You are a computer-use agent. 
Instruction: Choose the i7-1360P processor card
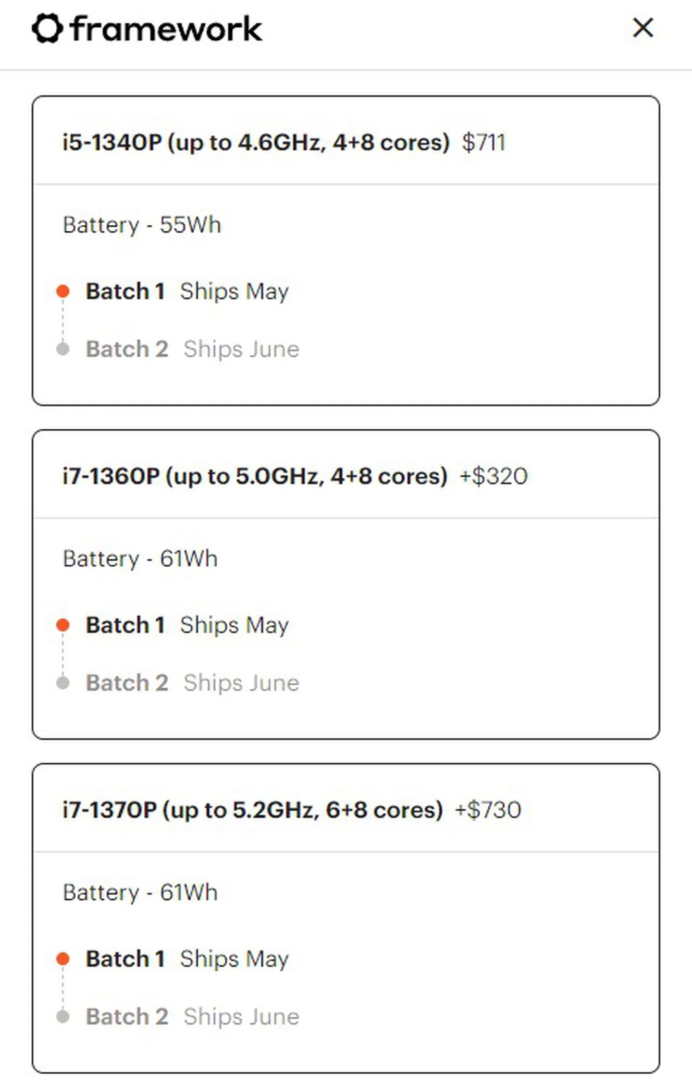(255, 476)
